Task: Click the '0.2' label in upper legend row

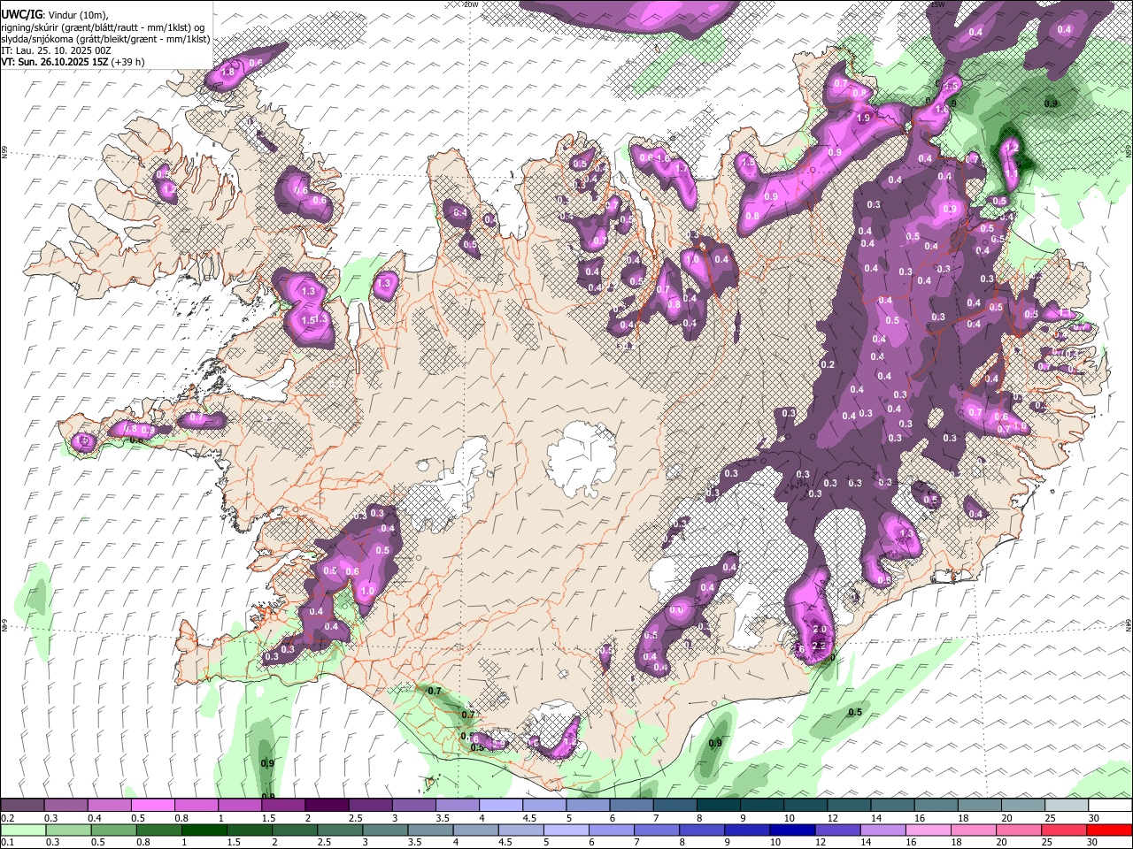Action: pyautogui.click(x=8, y=818)
